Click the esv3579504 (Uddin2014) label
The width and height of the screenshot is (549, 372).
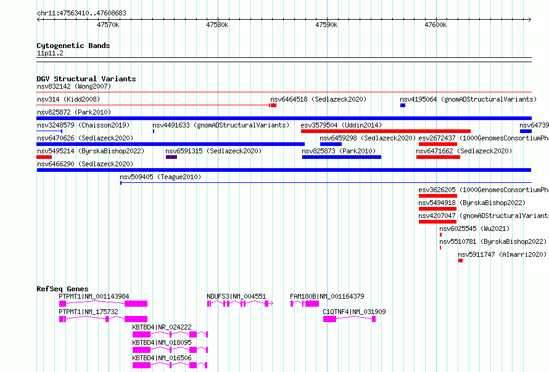(x=341, y=125)
